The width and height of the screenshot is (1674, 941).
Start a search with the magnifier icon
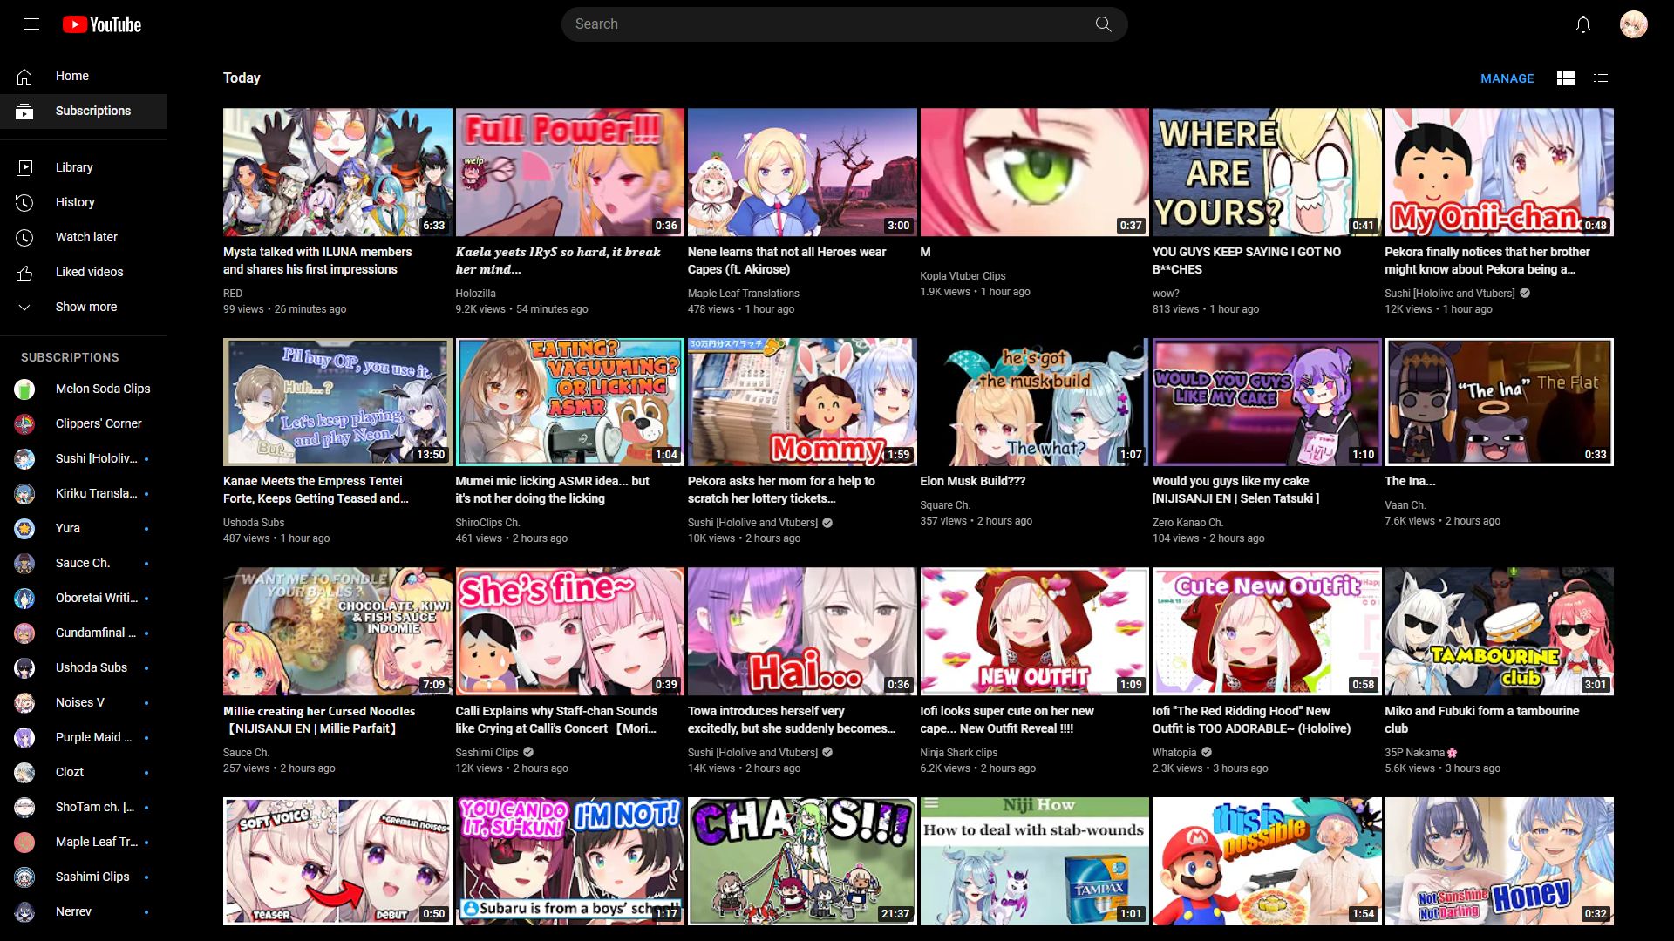(1103, 24)
